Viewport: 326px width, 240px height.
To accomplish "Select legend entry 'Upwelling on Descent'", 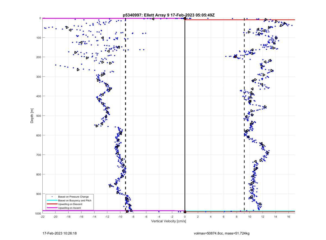I will [x=70, y=204].
